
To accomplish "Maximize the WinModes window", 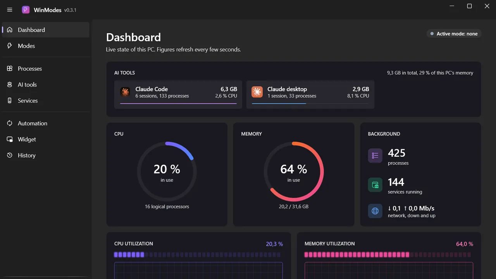I will coord(469,6).
